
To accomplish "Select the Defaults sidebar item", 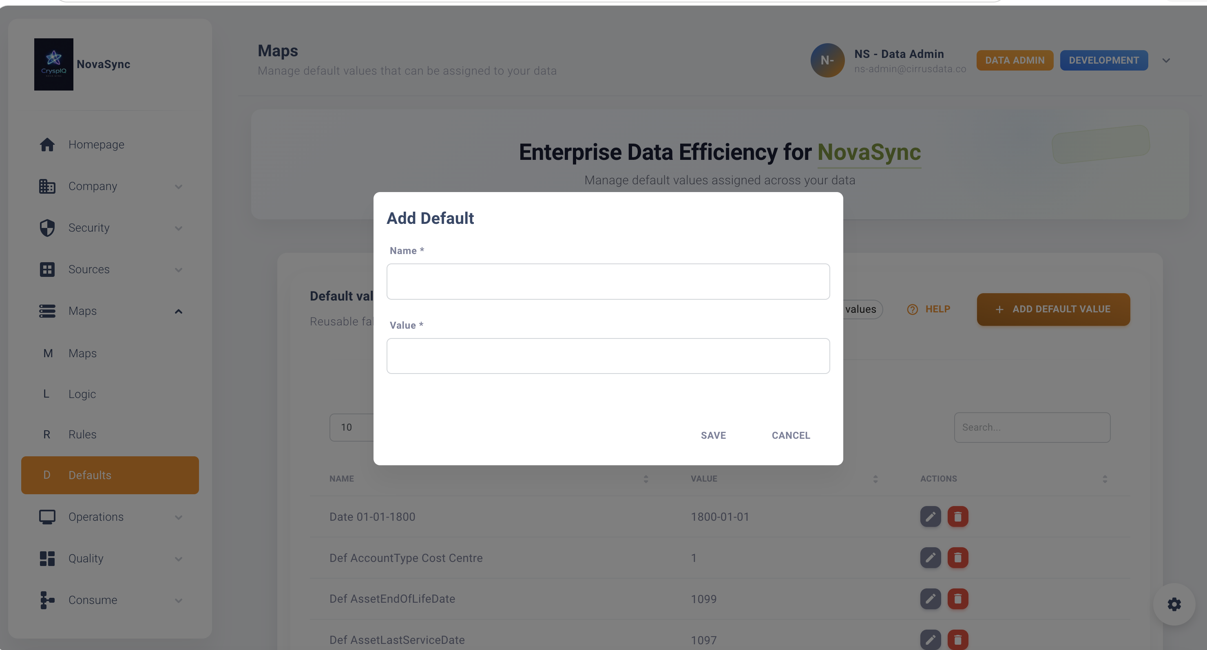I will tap(110, 475).
